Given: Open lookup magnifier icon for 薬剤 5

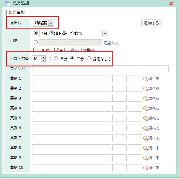Looking at the screenshot, I should tap(145, 118).
